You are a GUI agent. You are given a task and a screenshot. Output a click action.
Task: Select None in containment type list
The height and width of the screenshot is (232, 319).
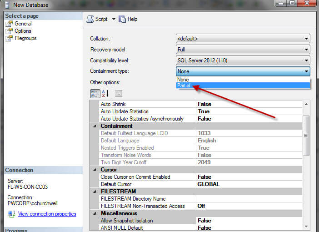pos(243,80)
